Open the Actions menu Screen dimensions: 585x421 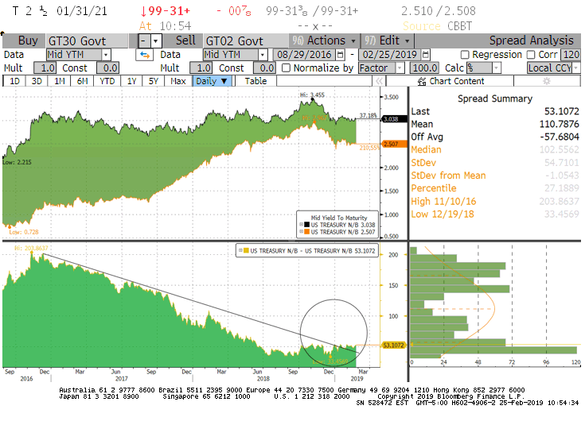(x=326, y=41)
